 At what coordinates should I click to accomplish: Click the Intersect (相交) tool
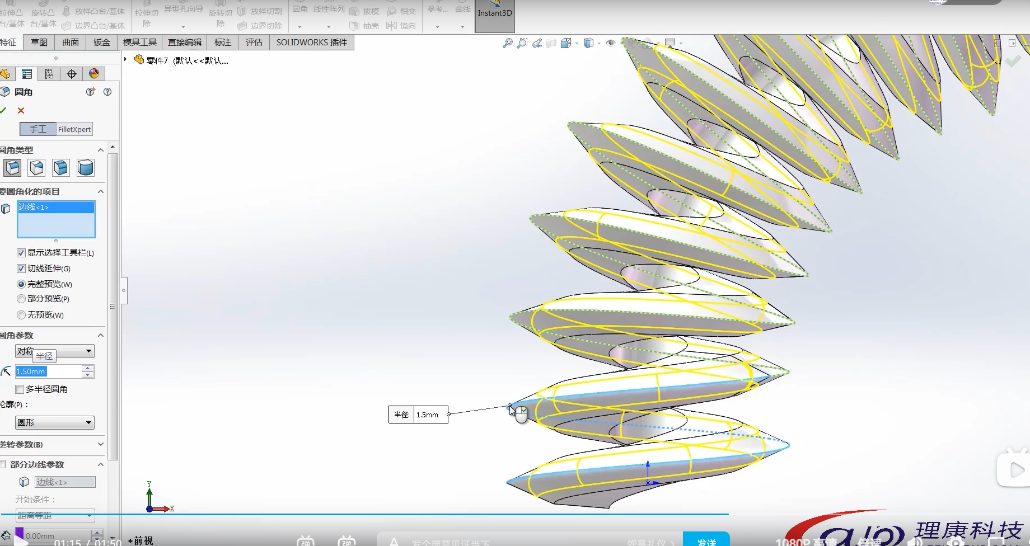click(401, 11)
